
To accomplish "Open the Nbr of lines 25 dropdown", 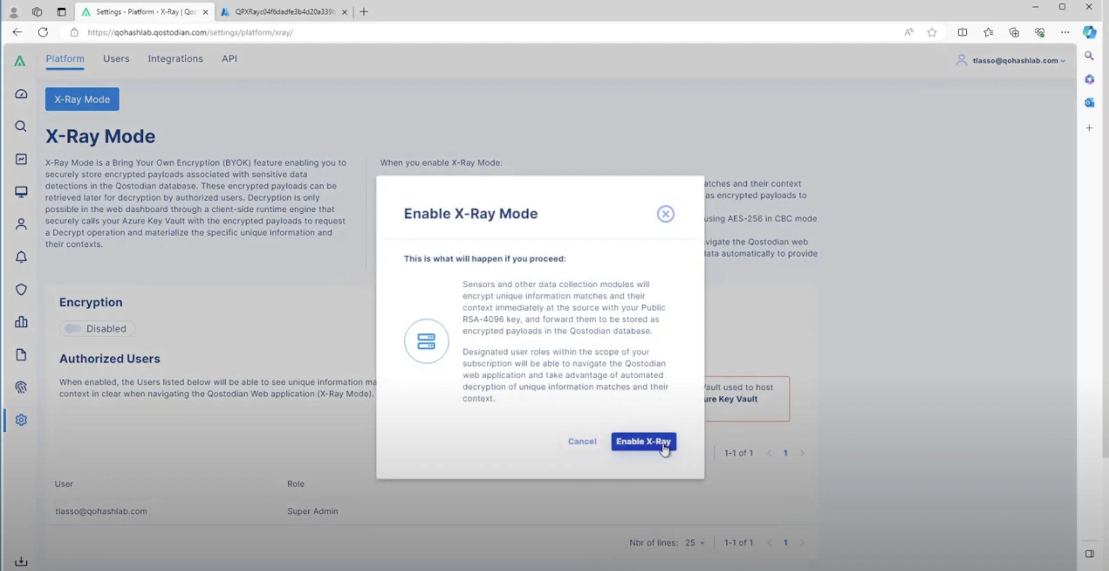I will (x=695, y=542).
